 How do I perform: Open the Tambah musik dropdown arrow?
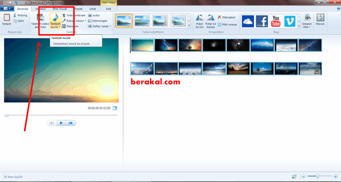[x=59, y=27]
